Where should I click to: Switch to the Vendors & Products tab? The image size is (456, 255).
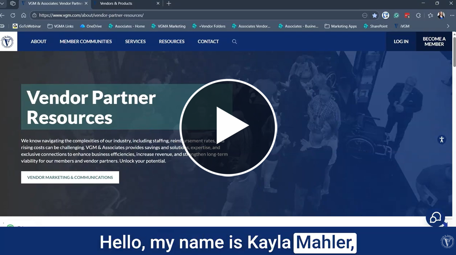click(116, 3)
